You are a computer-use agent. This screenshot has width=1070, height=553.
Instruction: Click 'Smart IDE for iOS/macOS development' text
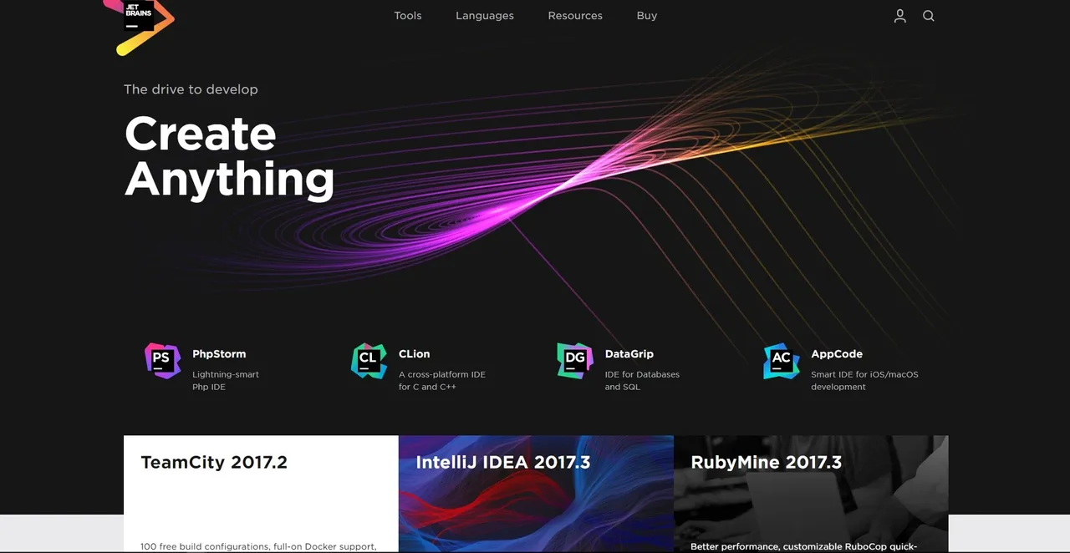[x=864, y=381]
